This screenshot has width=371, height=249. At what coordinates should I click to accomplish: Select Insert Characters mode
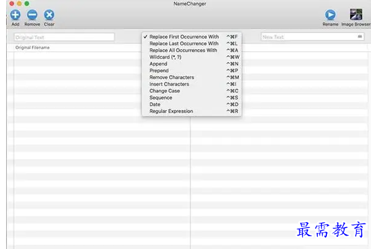coord(192,84)
